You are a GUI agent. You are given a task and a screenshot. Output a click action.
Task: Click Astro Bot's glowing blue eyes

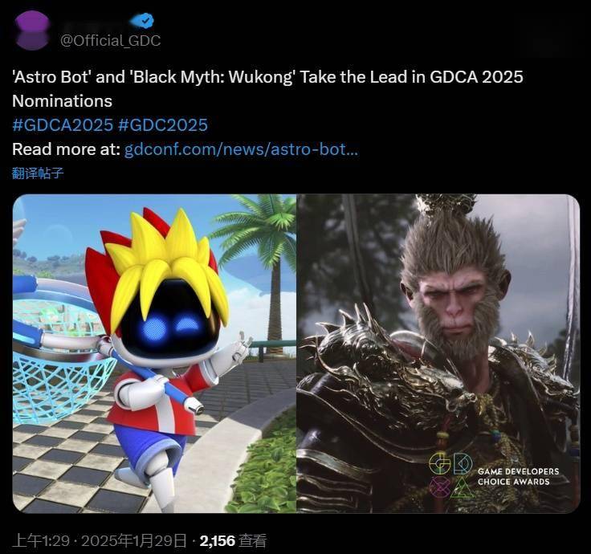pos(170,328)
